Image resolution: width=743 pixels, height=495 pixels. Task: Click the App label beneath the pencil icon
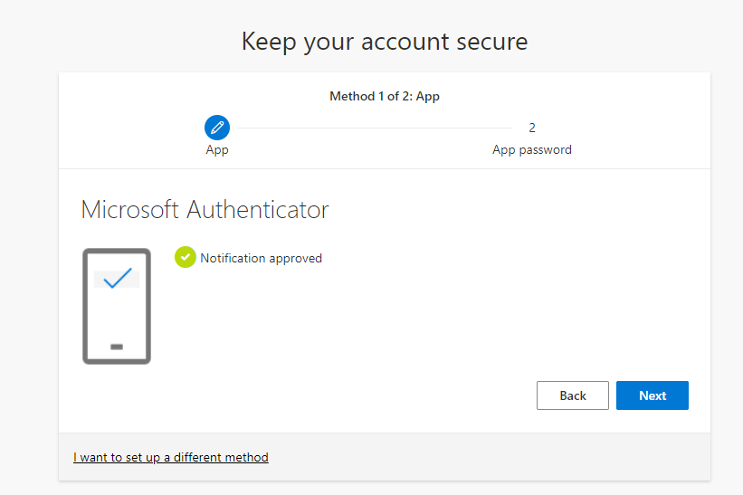click(217, 149)
